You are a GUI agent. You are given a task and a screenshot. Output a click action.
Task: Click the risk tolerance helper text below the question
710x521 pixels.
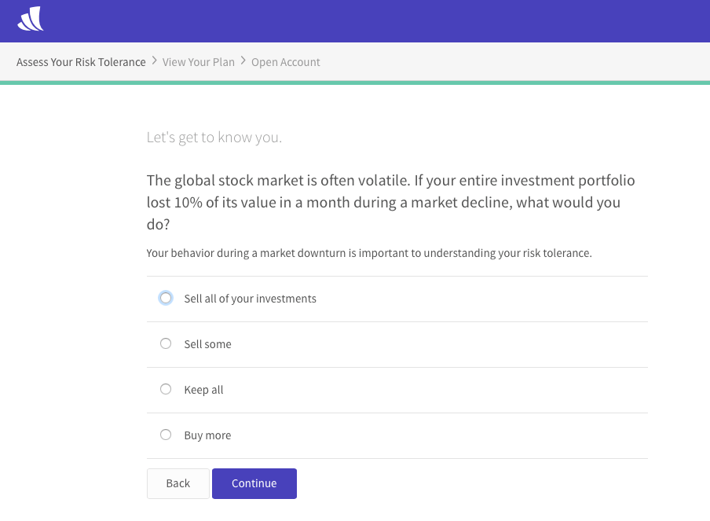pyautogui.click(x=368, y=253)
